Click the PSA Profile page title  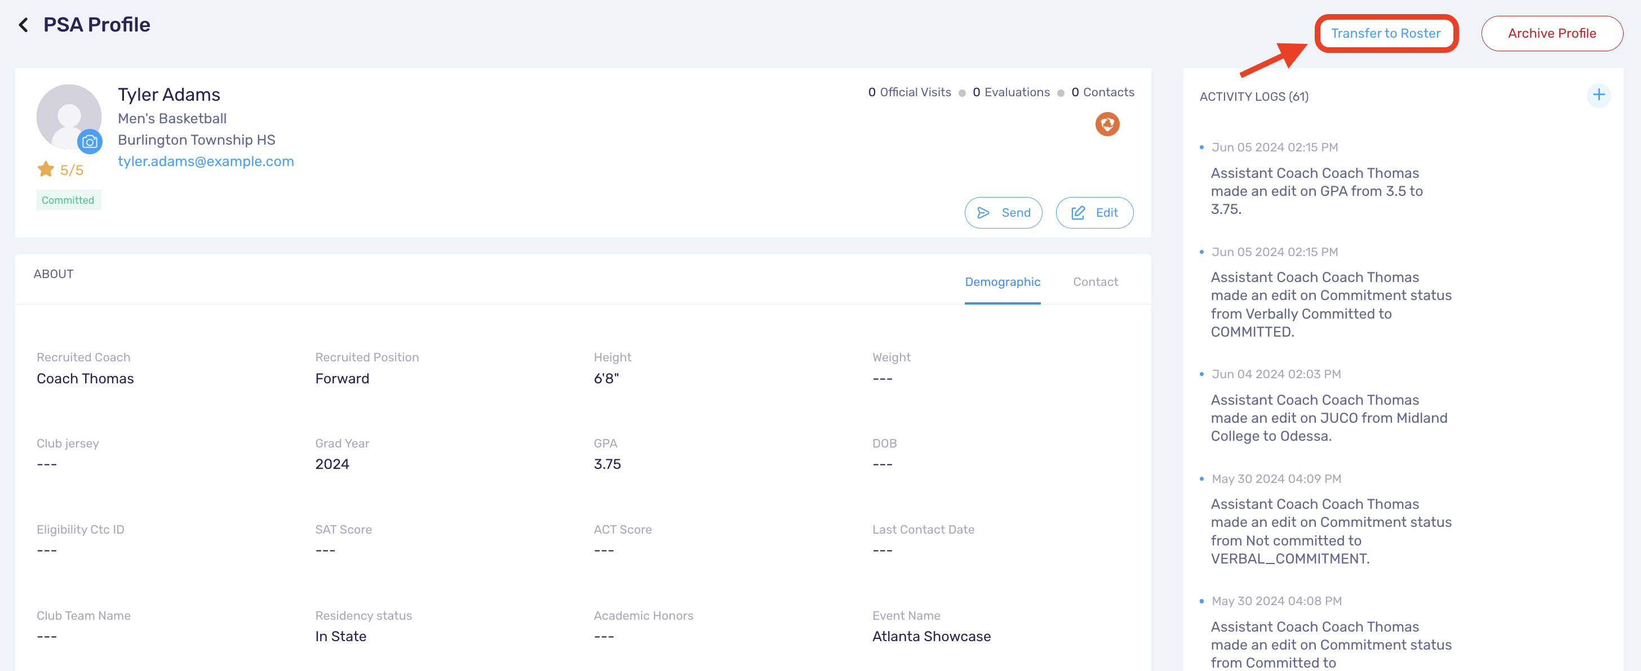pyautogui.click(x=97, y=25)
